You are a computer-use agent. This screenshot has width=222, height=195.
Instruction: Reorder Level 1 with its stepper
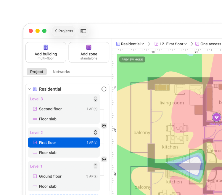pos(95,166)
